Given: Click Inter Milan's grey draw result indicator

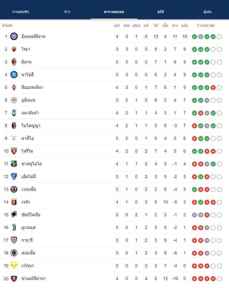Looking at the screenshot, I should point(201,37).
